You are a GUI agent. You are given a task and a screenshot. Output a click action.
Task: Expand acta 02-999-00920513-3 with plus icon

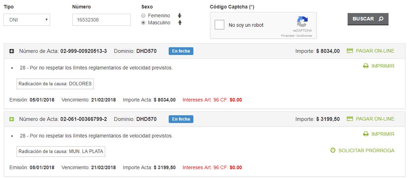(12, 51)
